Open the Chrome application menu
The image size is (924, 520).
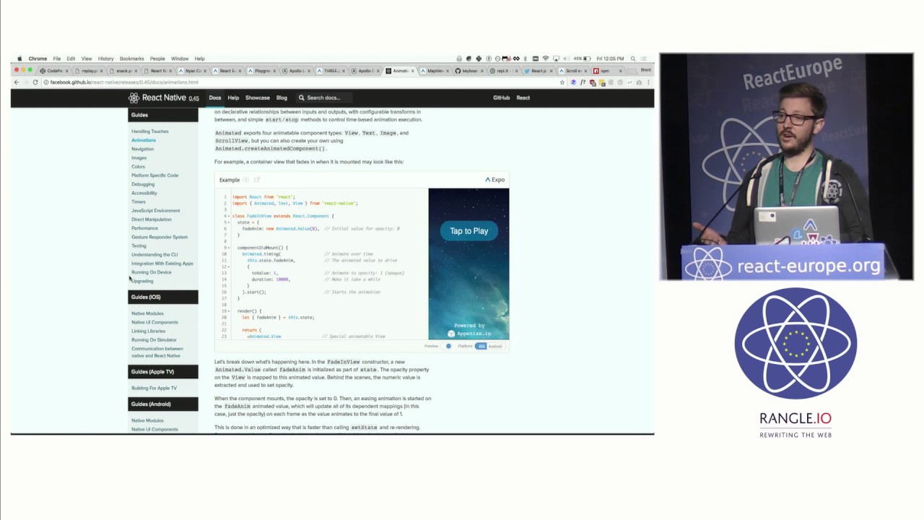38,58
